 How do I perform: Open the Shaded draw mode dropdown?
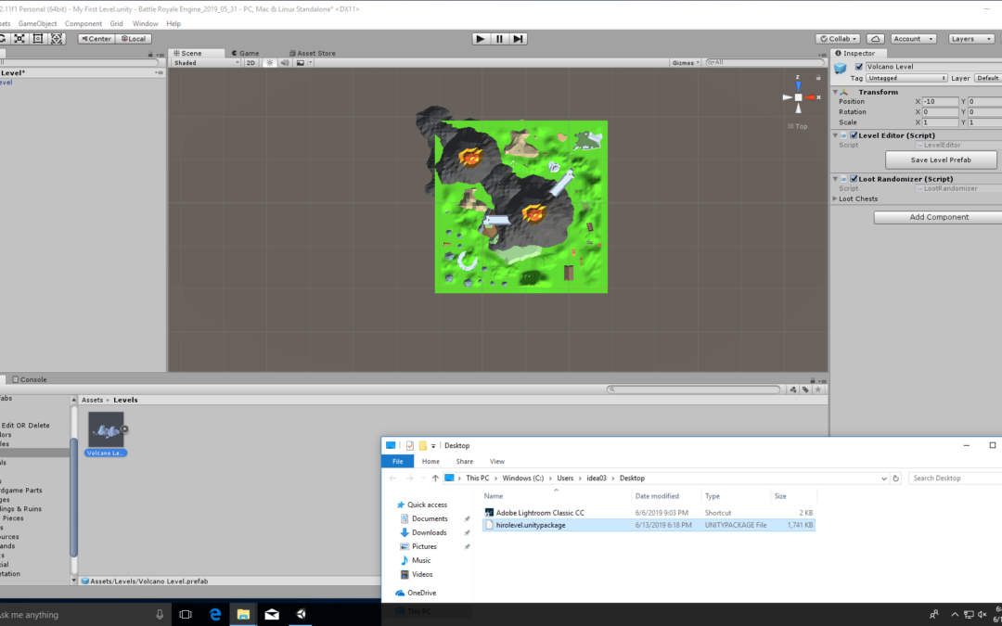[x=206, y=63]
